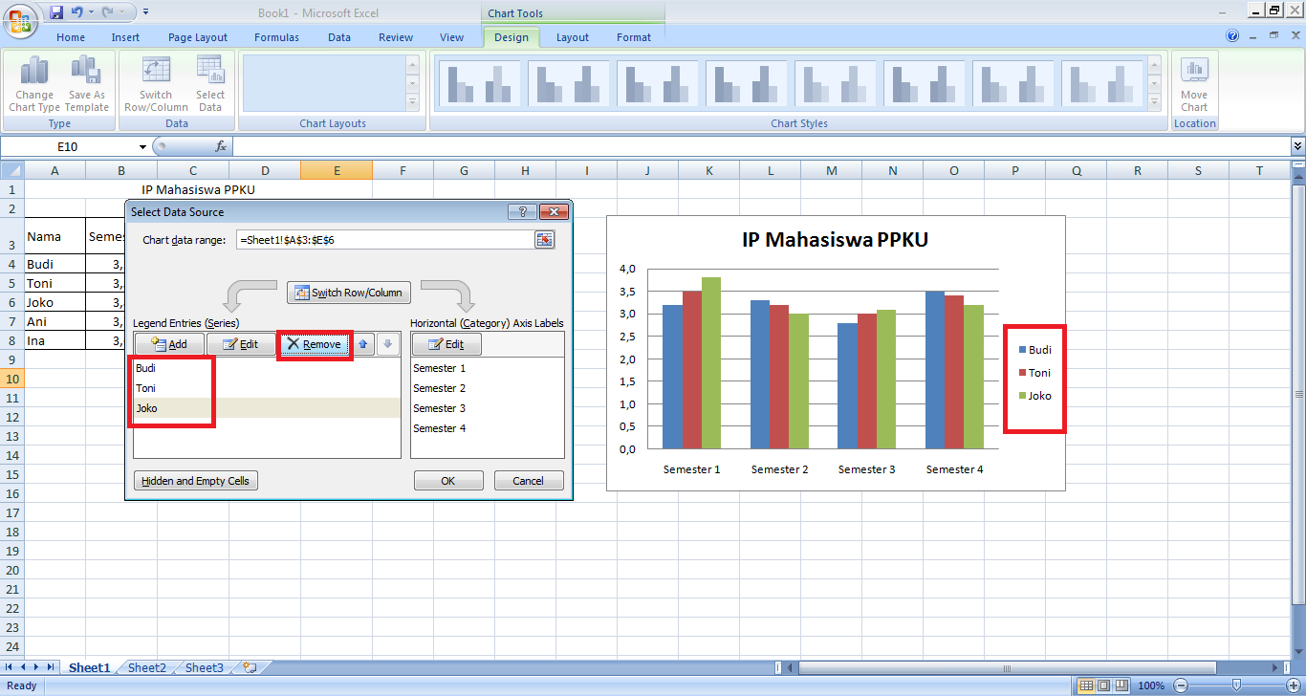Image resolution: width=1306 pixels, height=696 pixels.
Task: Expand the Chart Layouts gallery More arrow
Action: (413, 102)
